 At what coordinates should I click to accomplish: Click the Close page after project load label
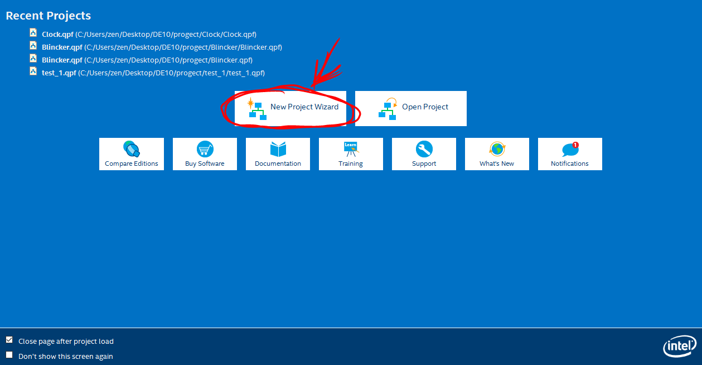(x=66, y=341)
